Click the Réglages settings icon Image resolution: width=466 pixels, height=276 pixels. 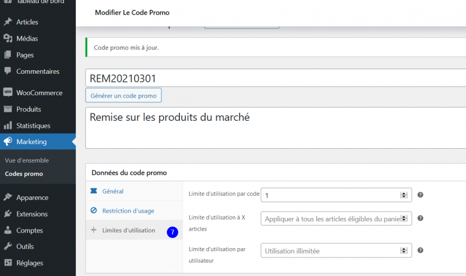click(8, 263)
